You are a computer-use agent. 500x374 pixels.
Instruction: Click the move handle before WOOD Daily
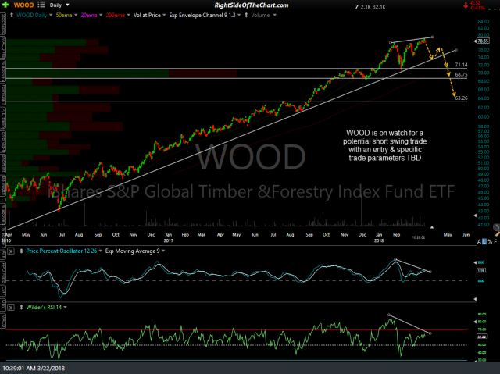(x=12, y=15)
